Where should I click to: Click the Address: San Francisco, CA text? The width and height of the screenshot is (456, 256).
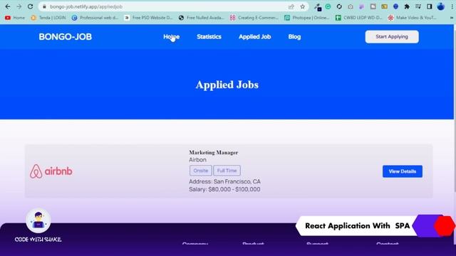(225, 182)
